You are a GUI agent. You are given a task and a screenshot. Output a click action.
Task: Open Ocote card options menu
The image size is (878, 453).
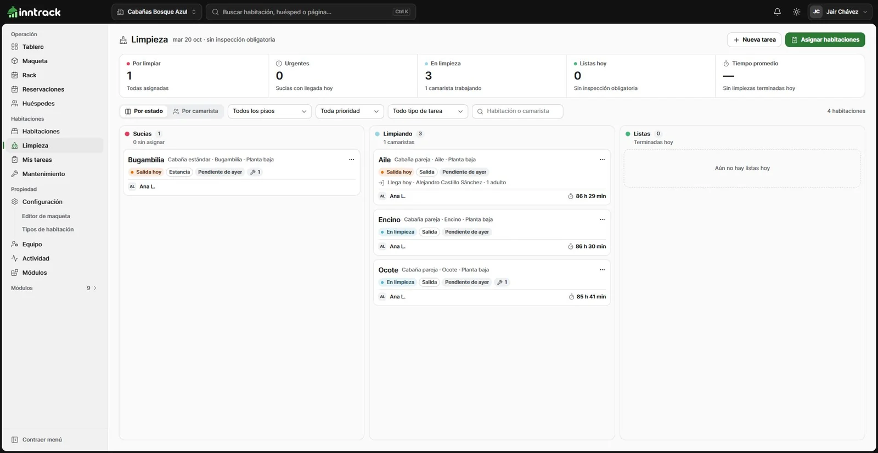[x=602, y=270]
